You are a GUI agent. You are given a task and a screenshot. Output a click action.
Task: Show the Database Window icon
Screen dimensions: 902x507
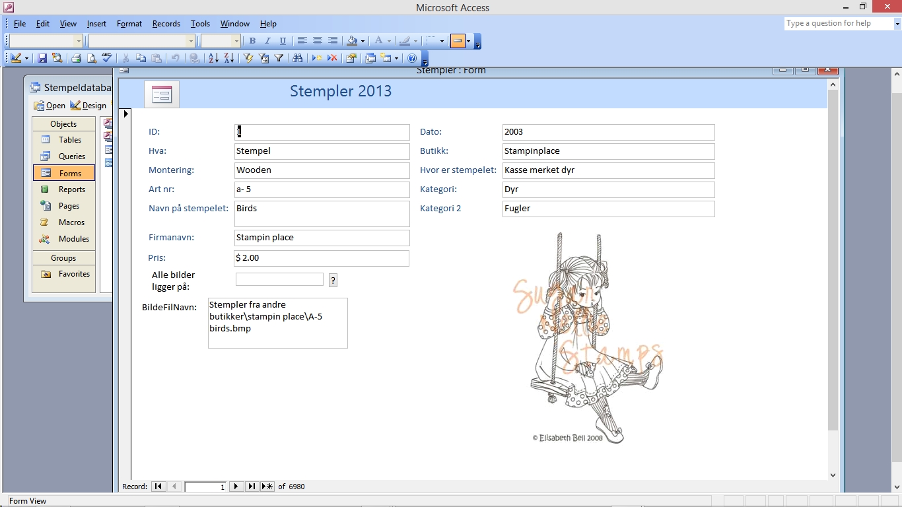(x=370, y=58)
